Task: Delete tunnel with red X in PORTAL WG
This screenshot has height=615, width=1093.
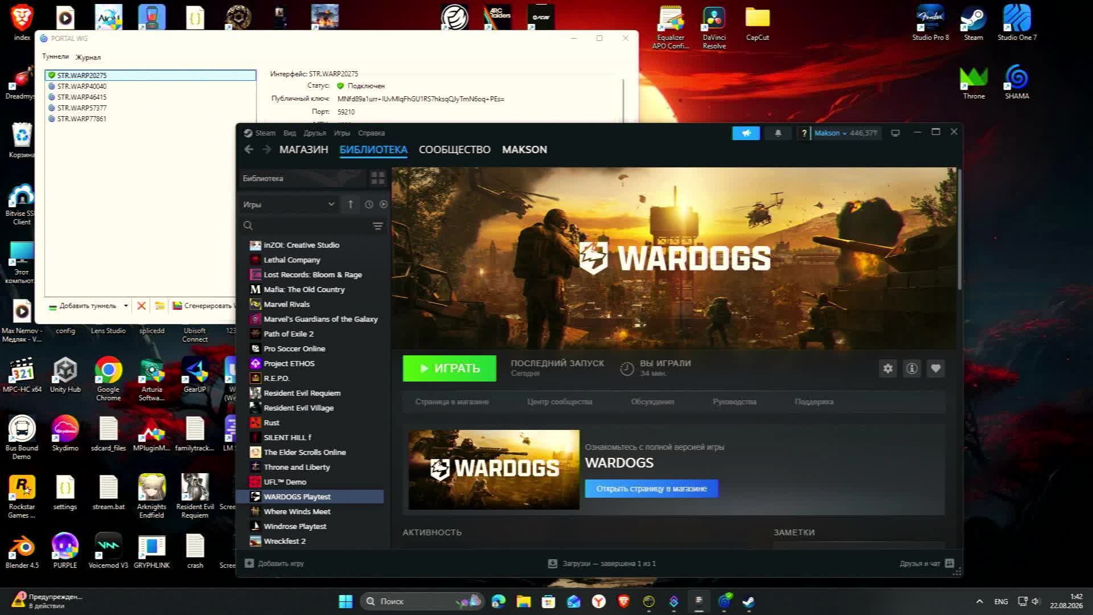Action: (141, 306)
